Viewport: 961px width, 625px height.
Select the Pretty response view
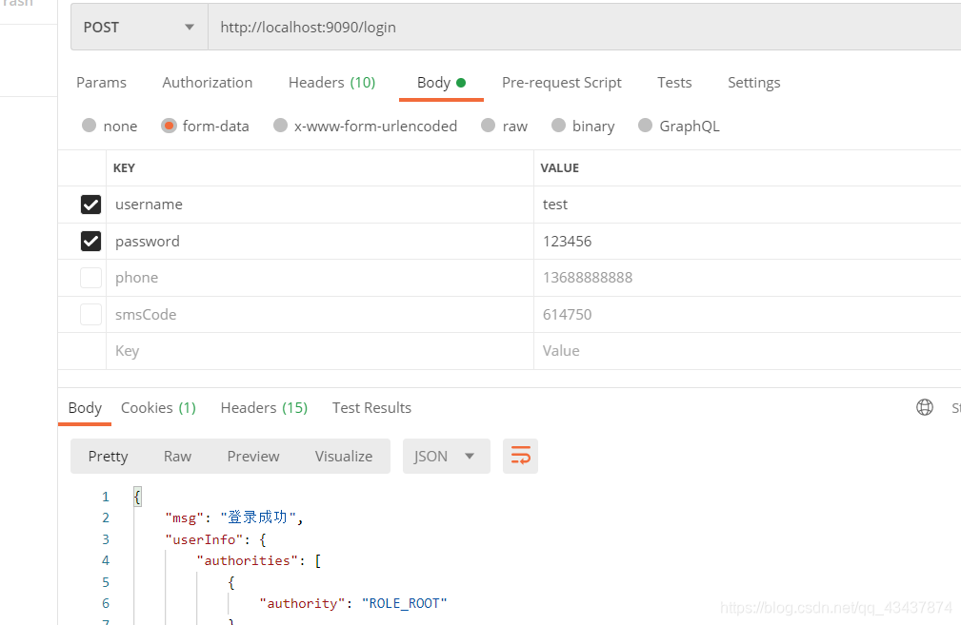point(108,456)
